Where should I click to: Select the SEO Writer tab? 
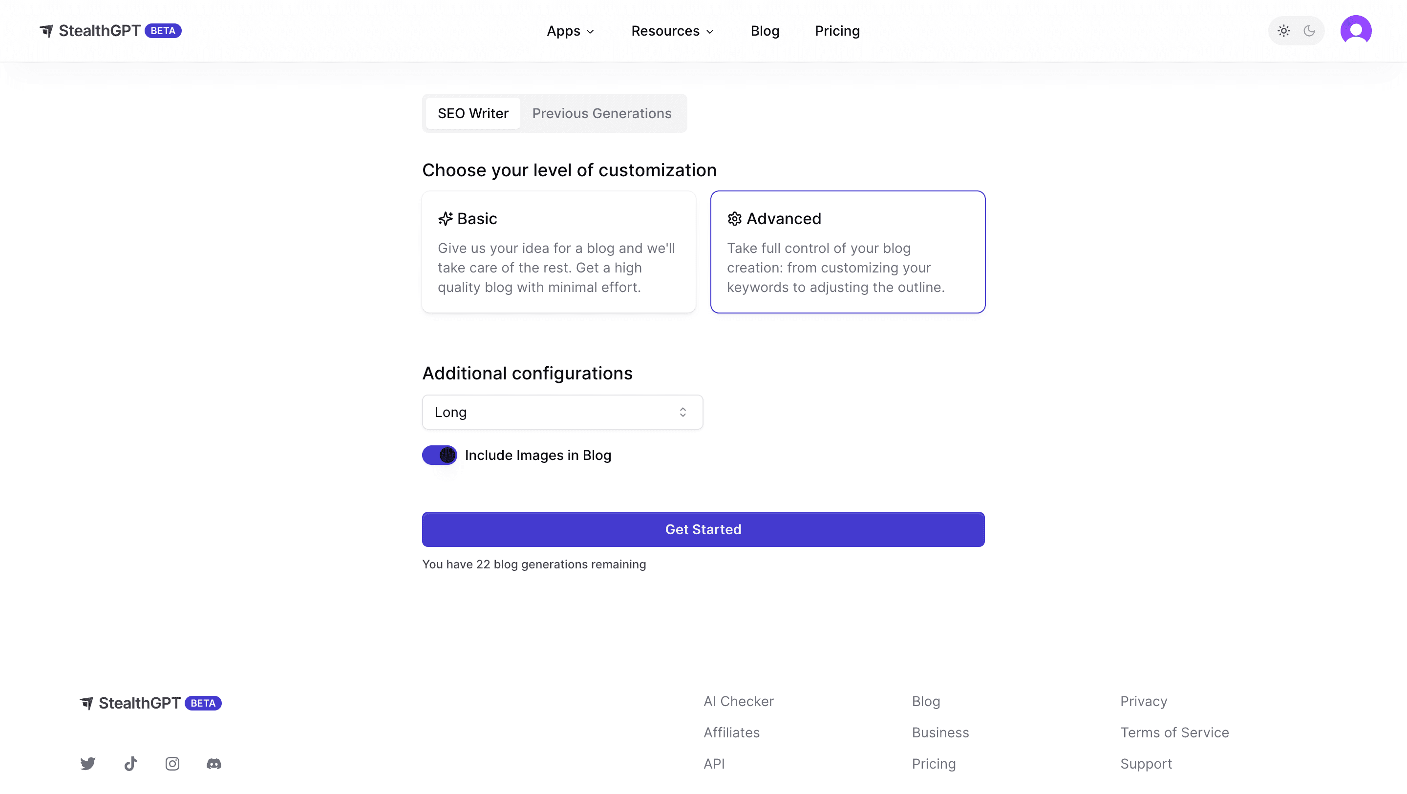[x=473, y=114]
